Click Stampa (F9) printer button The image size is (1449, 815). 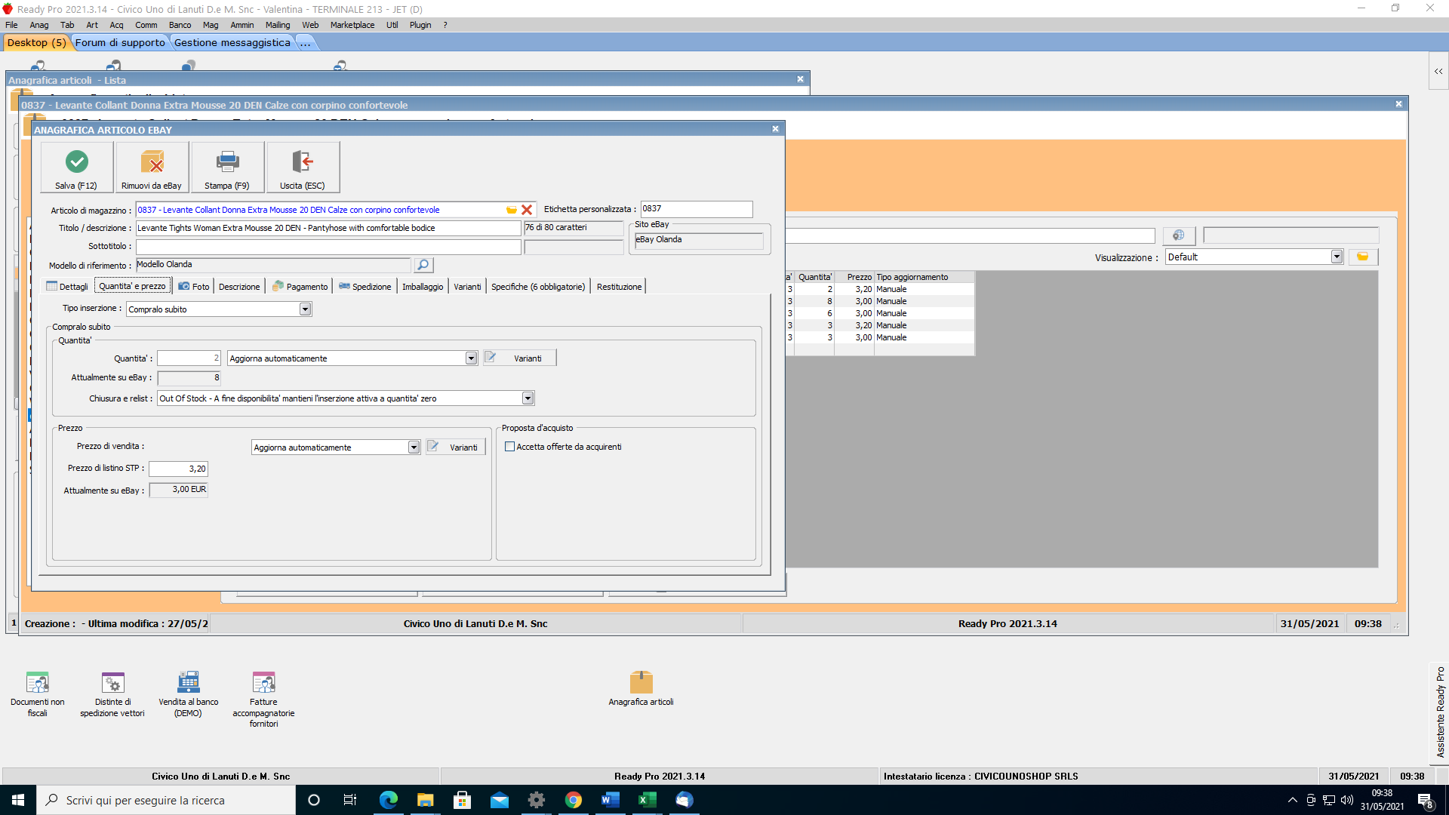point(227,167)
